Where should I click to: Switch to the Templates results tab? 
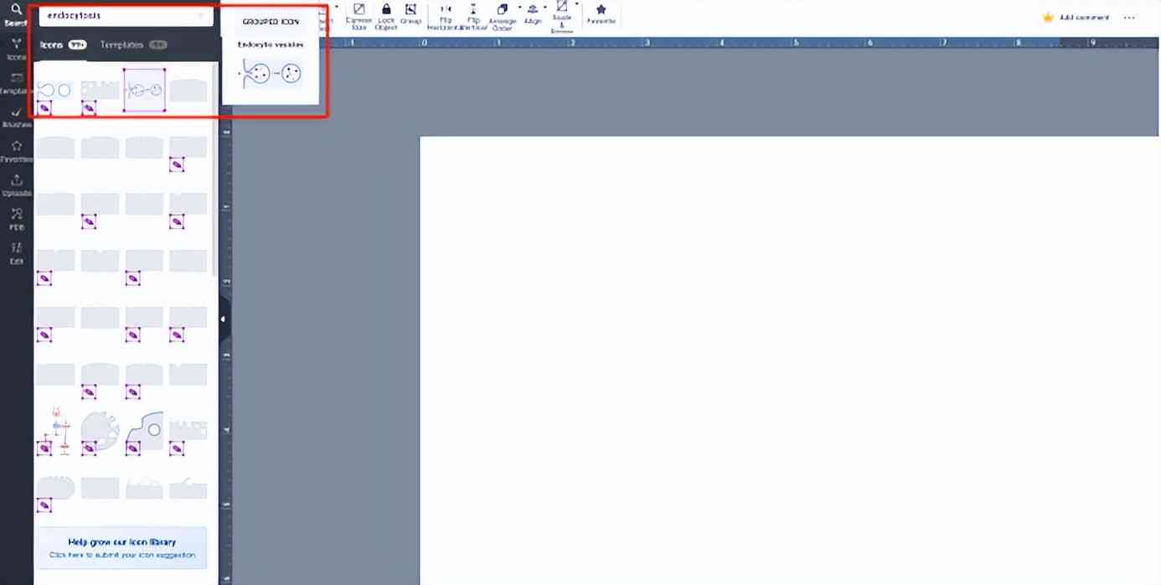pos(133,44)
